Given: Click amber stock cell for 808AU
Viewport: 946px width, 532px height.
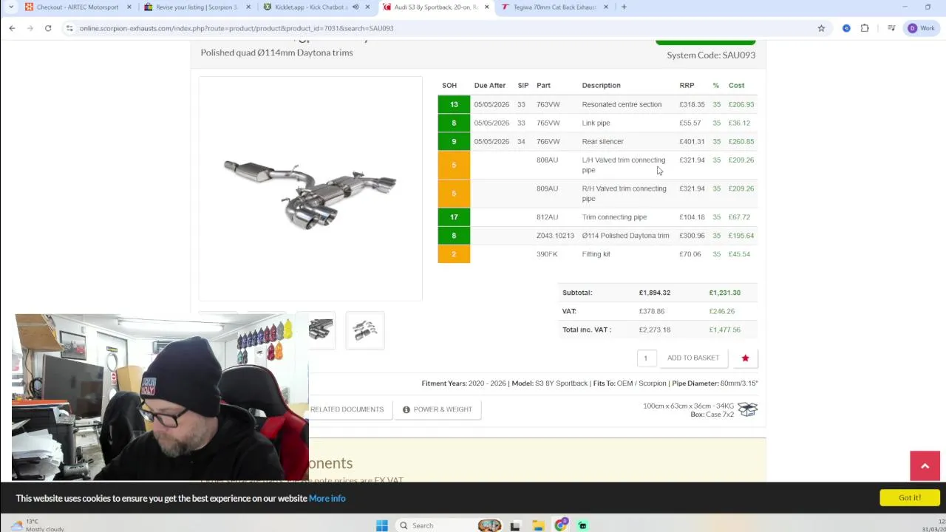Looking at the screenshot, I should (x=454, y=165).
